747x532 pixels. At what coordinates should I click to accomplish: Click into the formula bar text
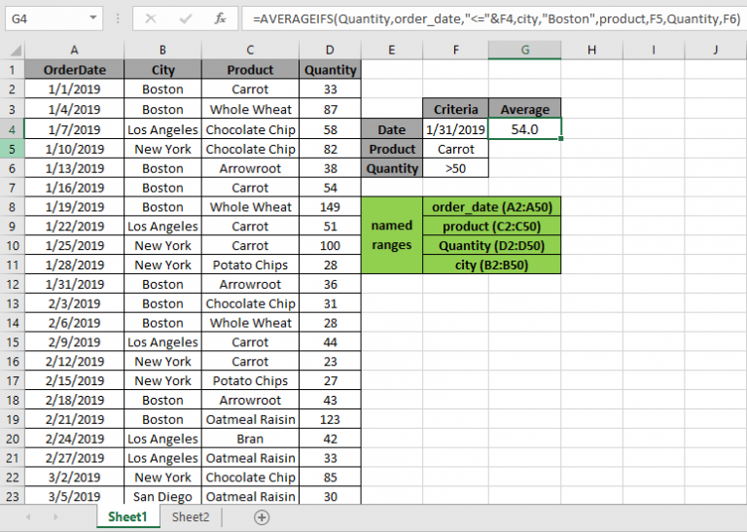tap(496, 18)
